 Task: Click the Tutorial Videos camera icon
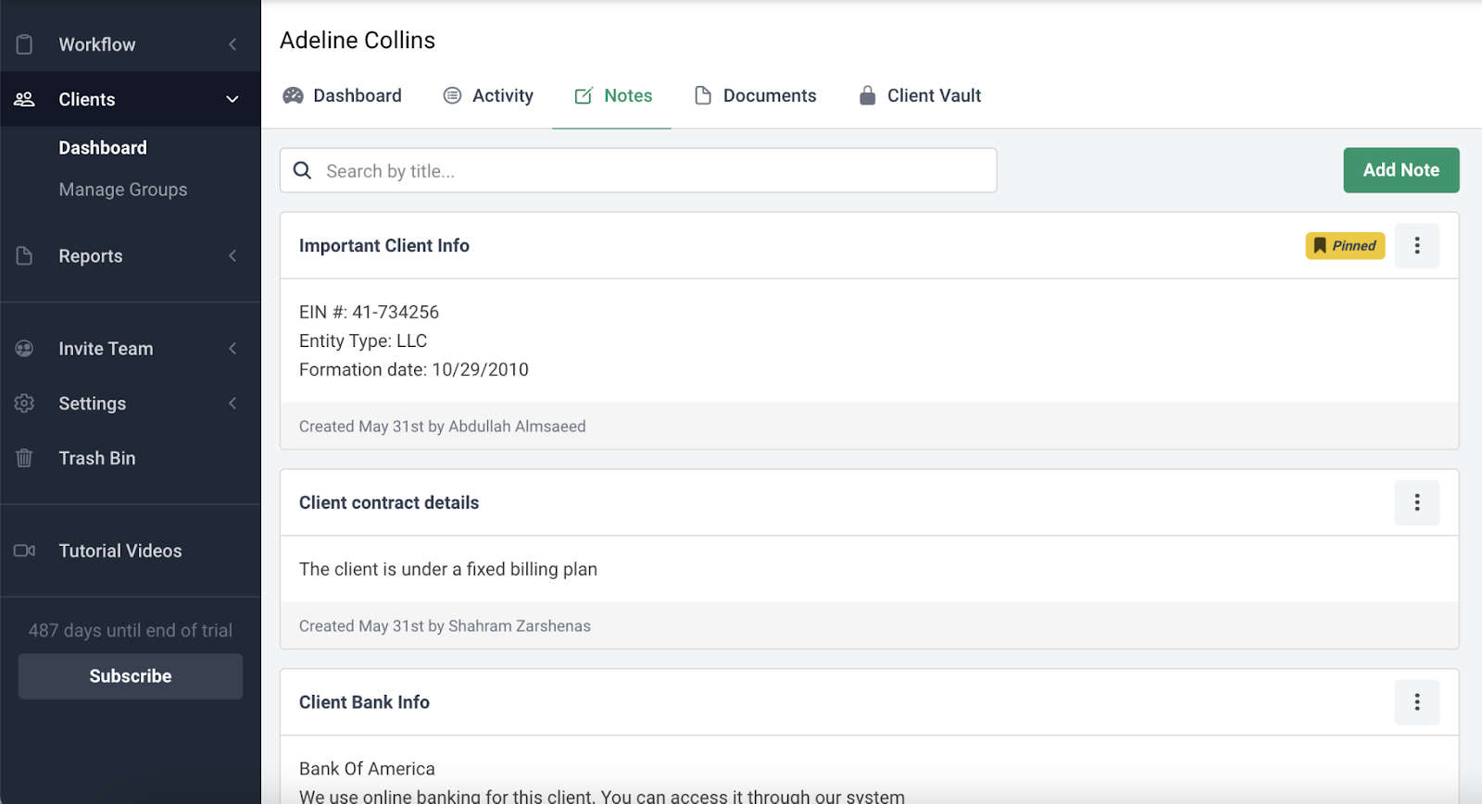(25, 550)
